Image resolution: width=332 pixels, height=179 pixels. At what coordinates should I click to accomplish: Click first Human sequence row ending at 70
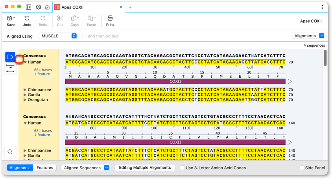(175, 62)
